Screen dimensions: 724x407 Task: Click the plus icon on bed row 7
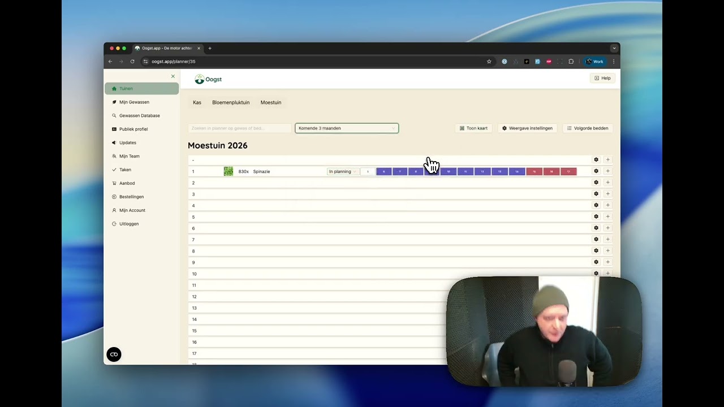click(607, 239)
